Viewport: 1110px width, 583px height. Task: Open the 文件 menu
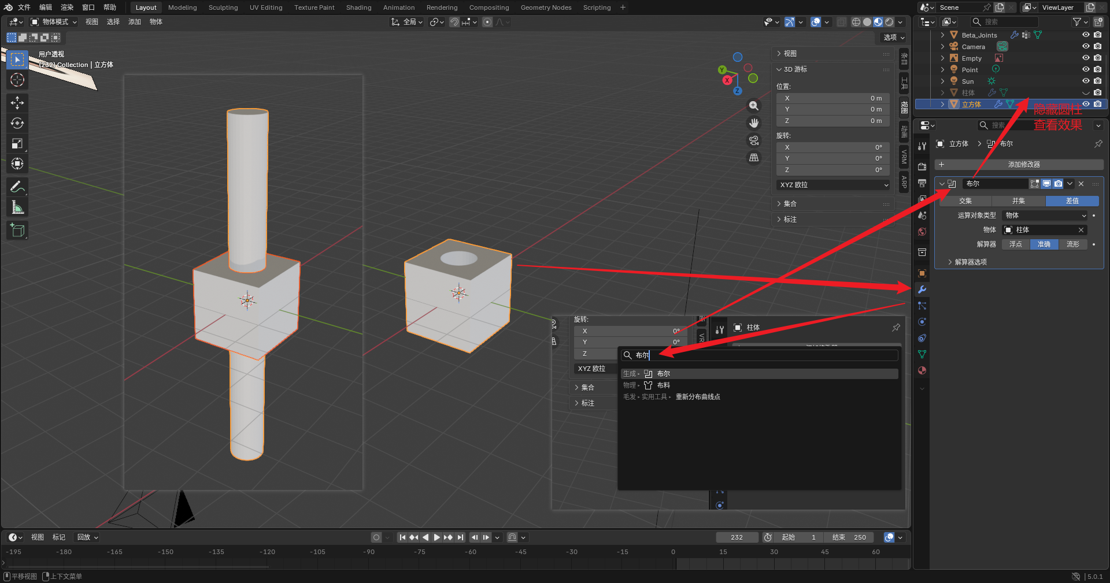24,8
